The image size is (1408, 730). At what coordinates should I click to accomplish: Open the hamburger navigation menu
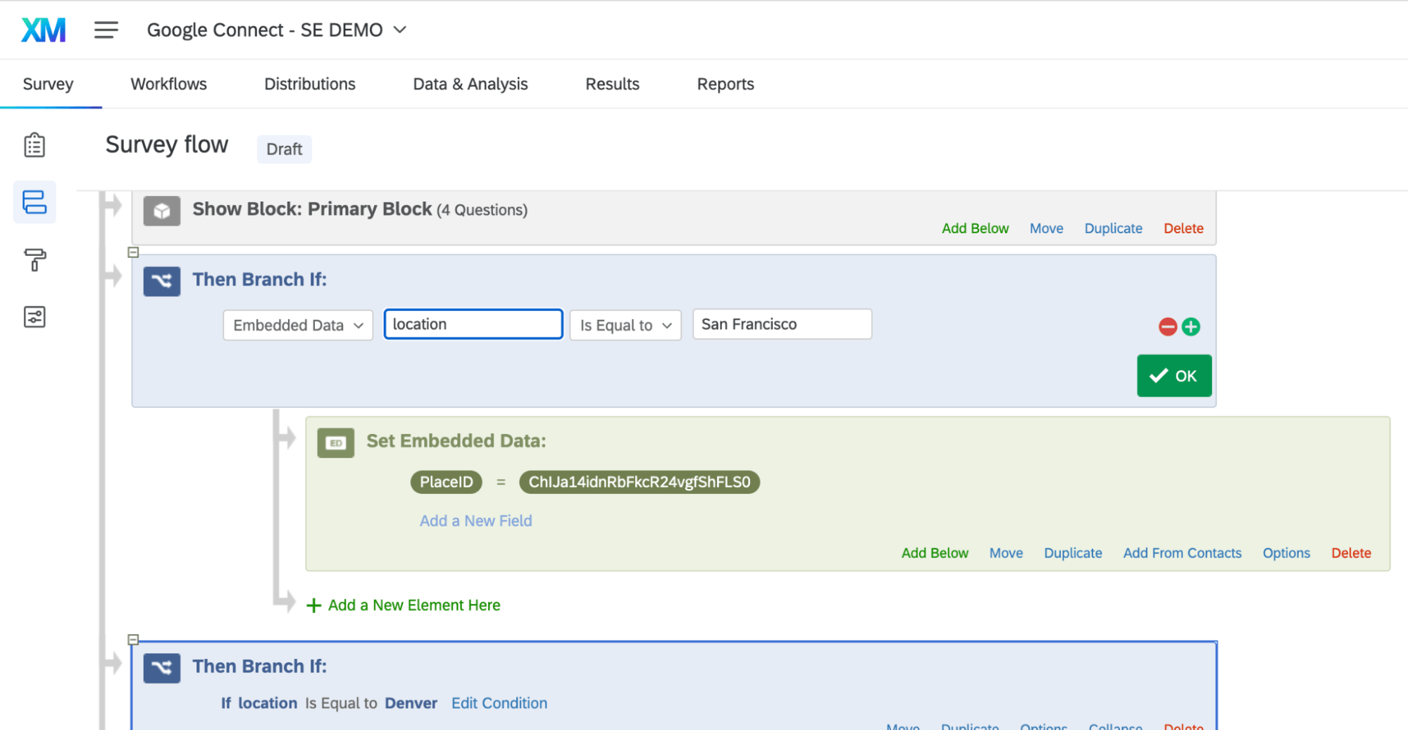(106, 30)
